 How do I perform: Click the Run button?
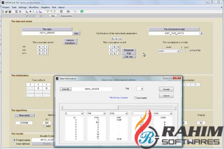(53, 16)
